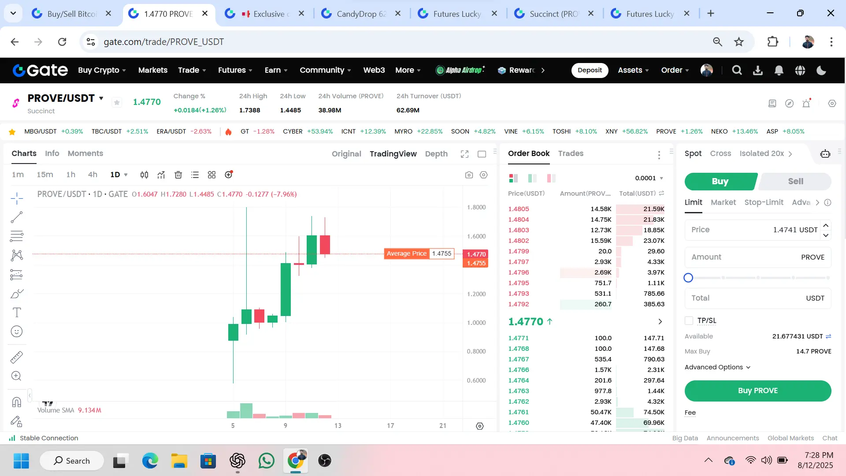
Task: Click the notification bell in Gate header
Action: (779, 71)
